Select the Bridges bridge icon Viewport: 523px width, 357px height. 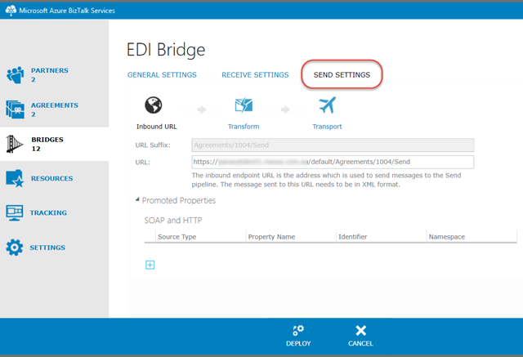coord(16,145)
